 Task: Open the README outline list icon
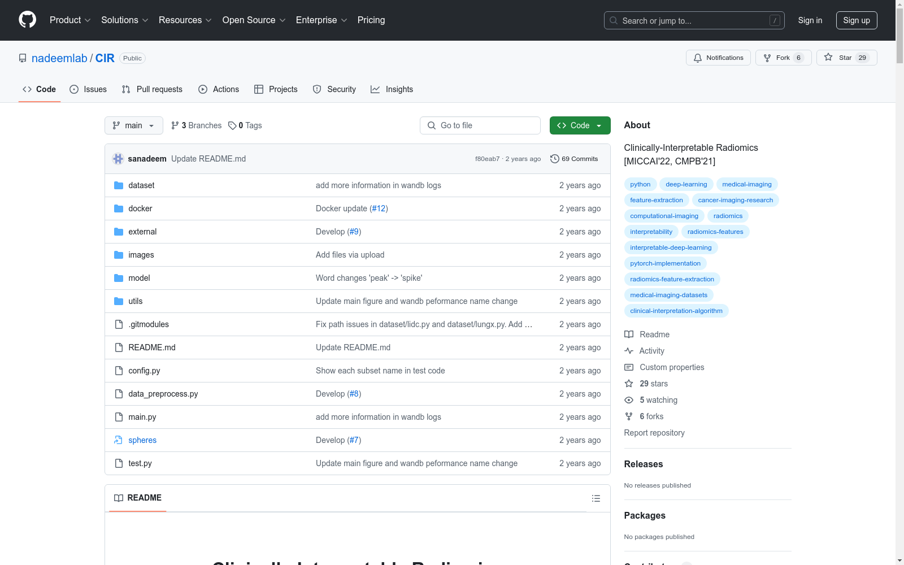[x=596, y=498]
